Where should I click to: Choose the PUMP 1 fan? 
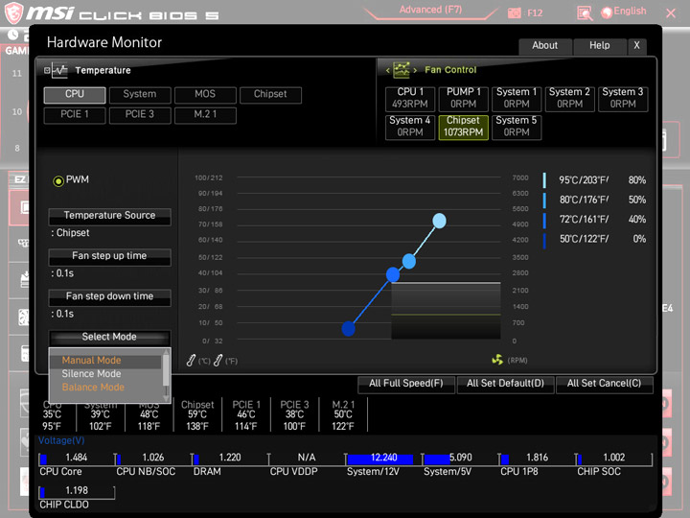[464, 98]
